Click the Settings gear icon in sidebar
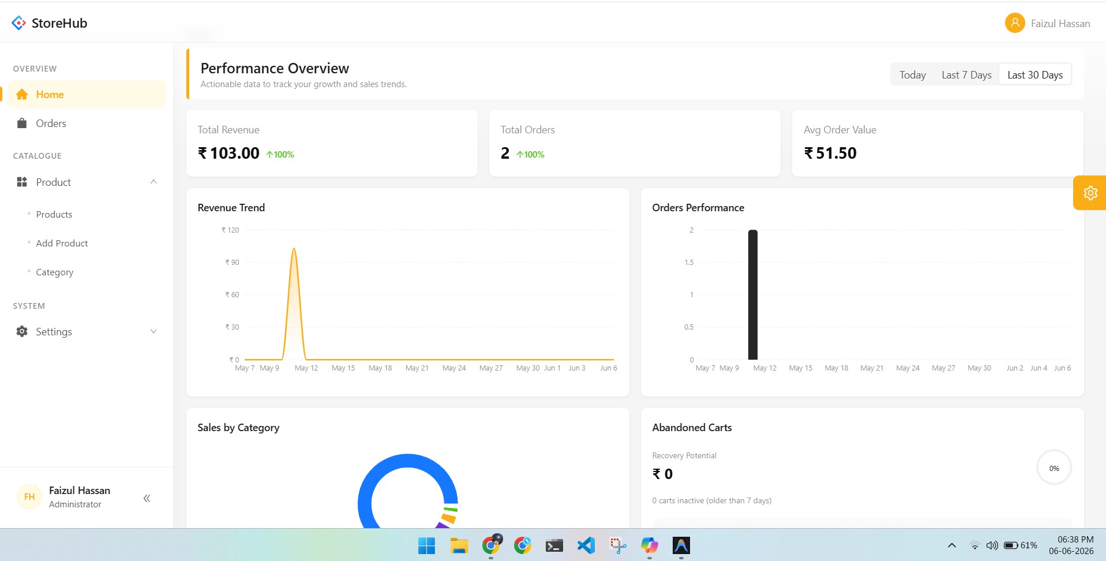This screenshot has height=561, width=1106. coord(22,331)
